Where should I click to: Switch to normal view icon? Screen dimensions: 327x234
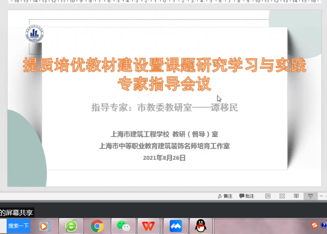(268, 196)
